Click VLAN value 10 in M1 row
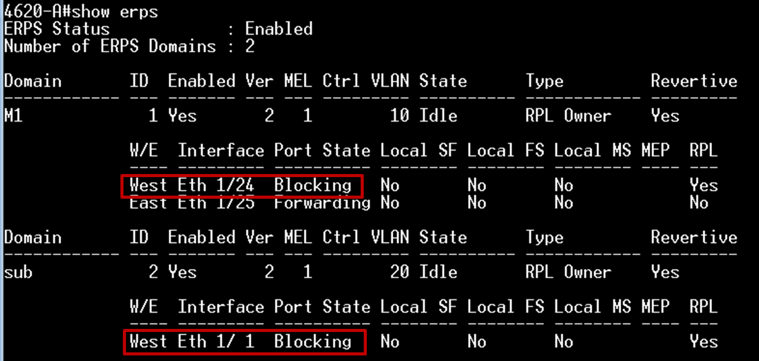759x361 pixels. coord(400,115)
